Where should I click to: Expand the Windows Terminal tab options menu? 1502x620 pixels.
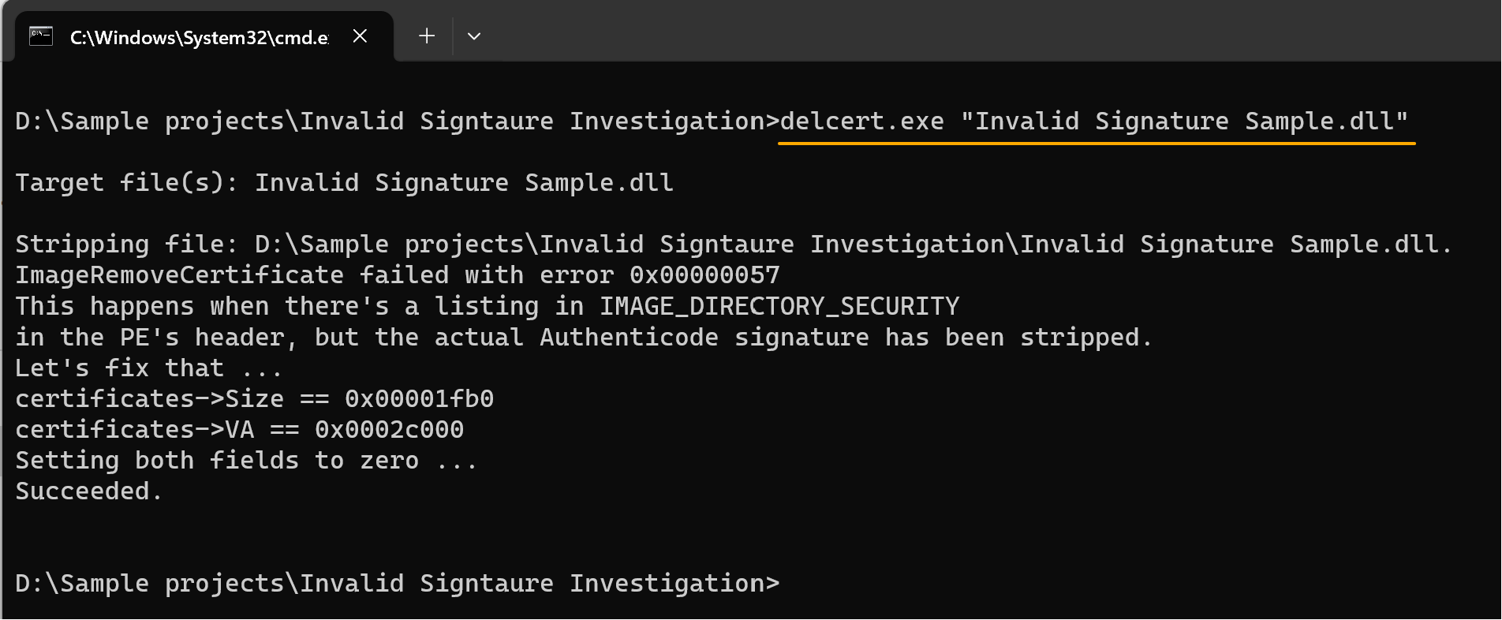tap(474, 35)
